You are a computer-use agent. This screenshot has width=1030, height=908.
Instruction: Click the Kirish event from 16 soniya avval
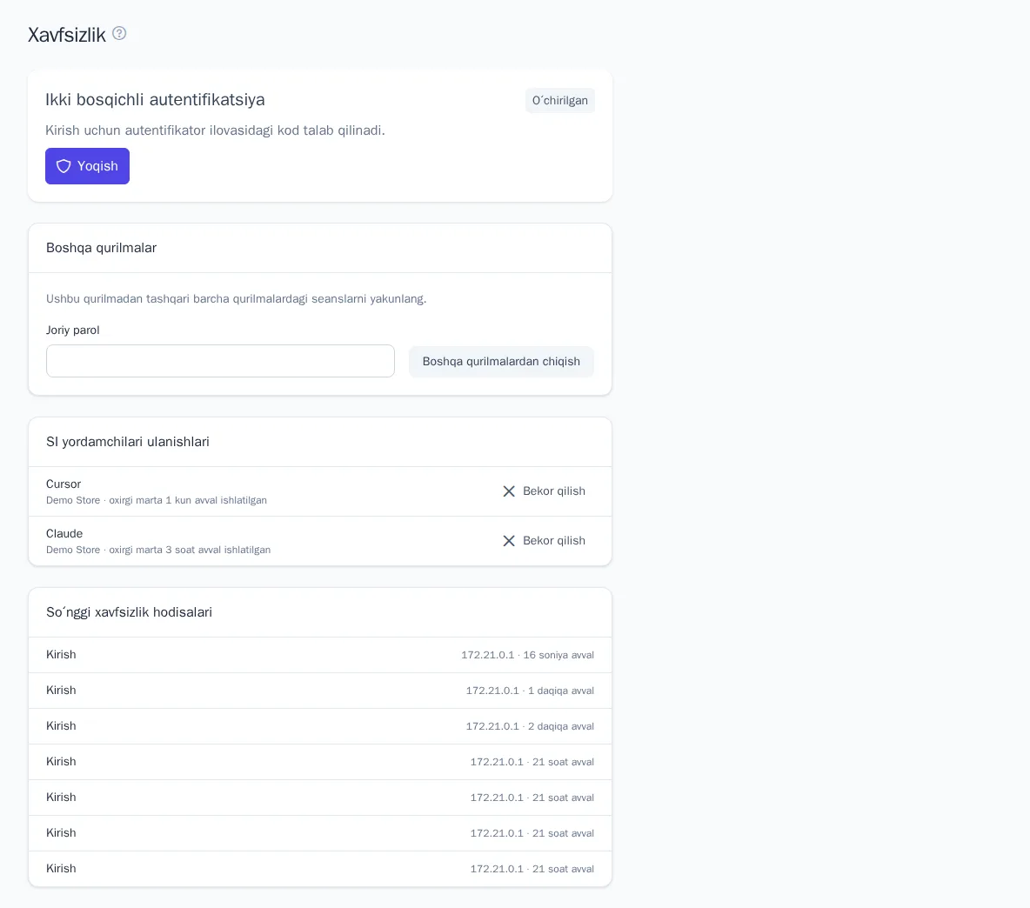pyautogui.click(x=320, y=655)
